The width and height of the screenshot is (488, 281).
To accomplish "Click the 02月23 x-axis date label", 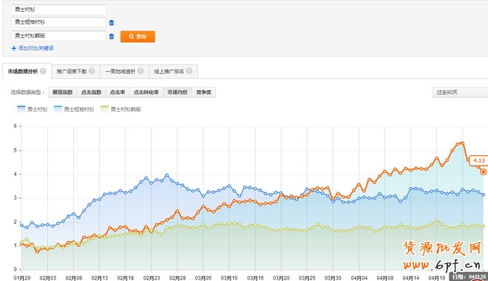I will 152,277.
